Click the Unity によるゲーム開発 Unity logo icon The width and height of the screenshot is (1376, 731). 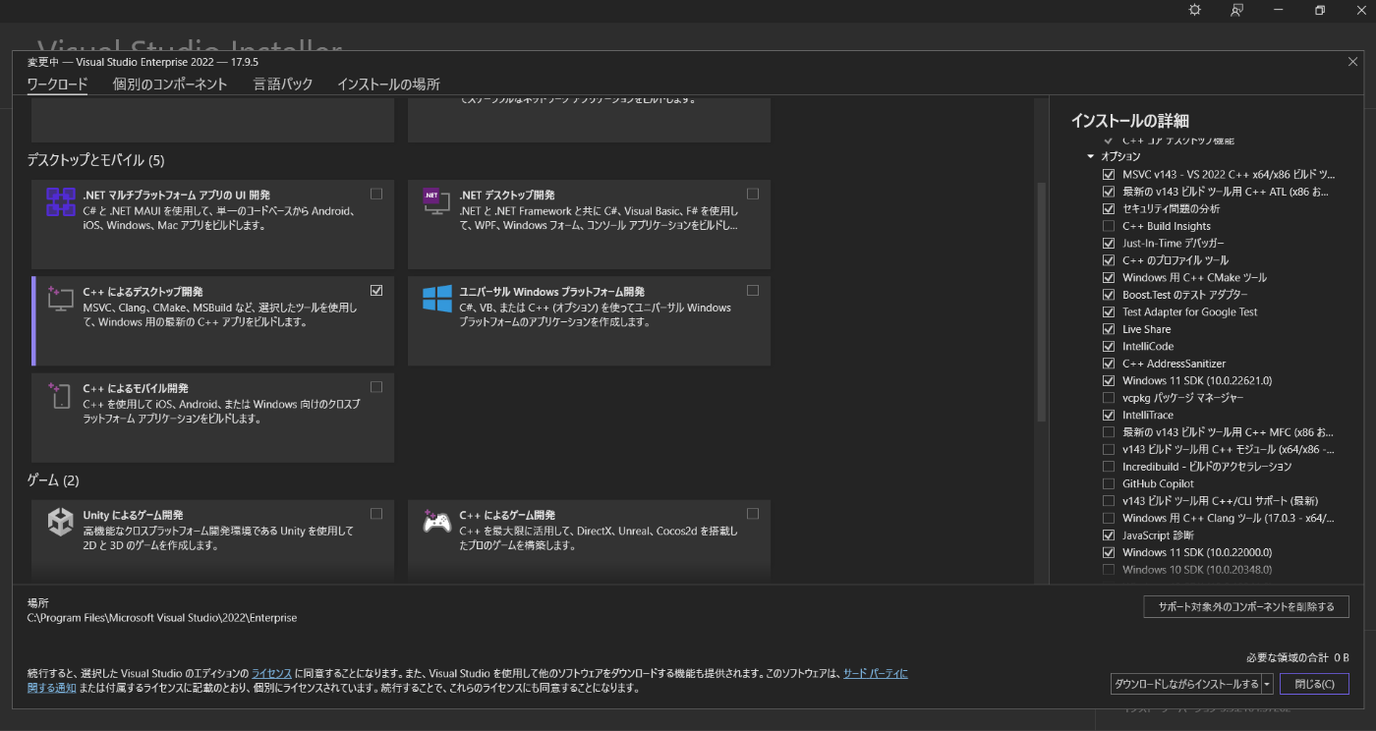point(61,522)
